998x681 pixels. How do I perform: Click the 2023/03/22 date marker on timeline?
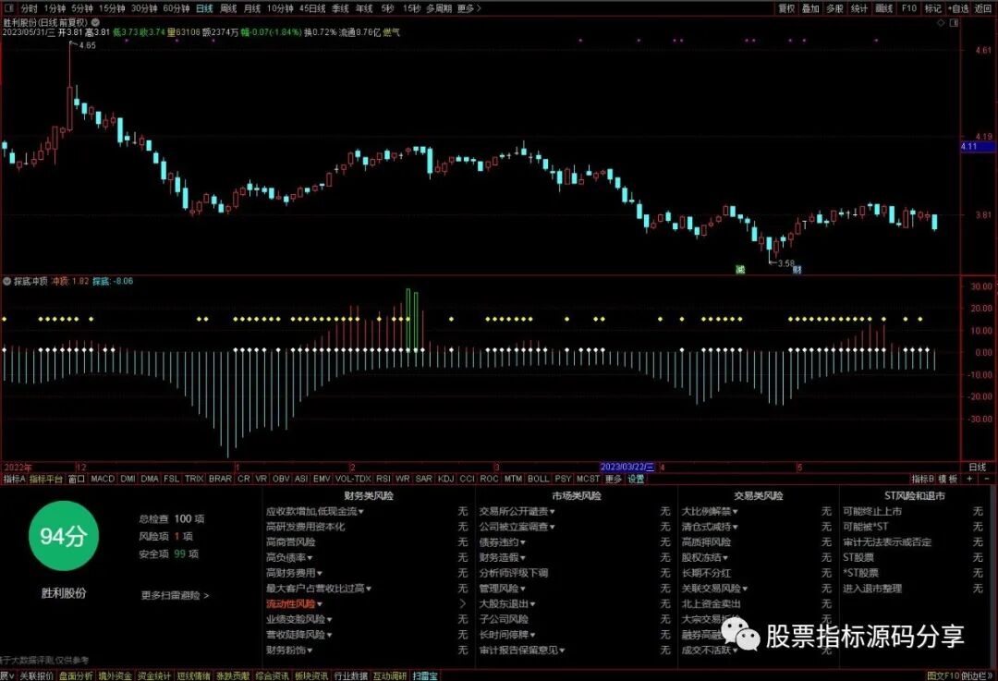tap(627, 468)
